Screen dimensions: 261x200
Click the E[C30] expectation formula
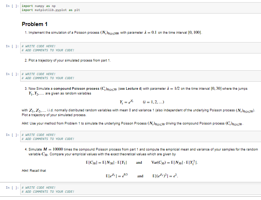[x=106, y=163]
